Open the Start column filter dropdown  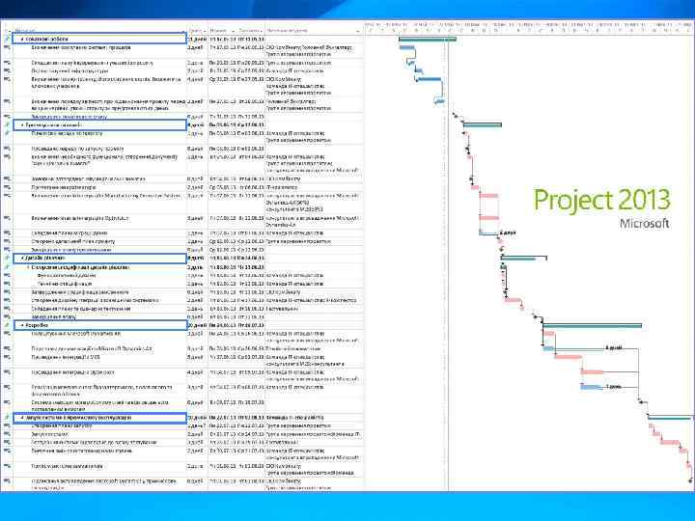[x=233, y=31]
